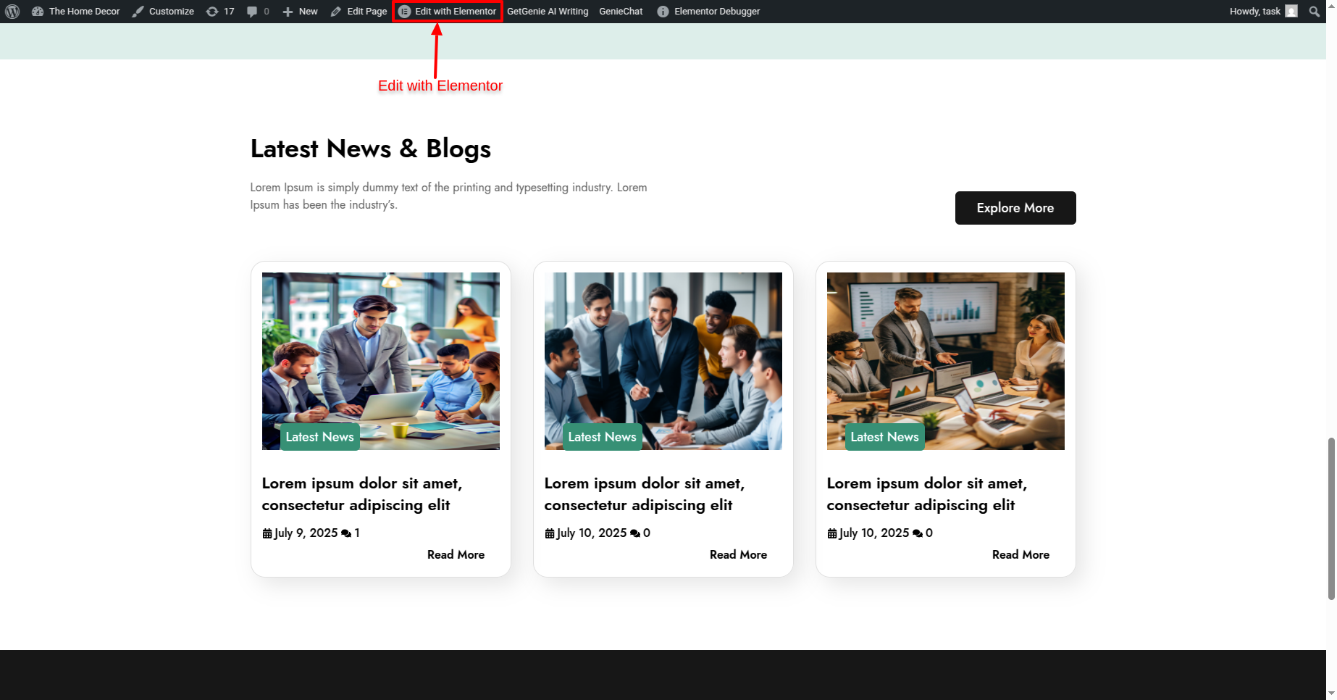Open the Customize link
Viewport: 1337px width, 700px height.
(163, 12)
